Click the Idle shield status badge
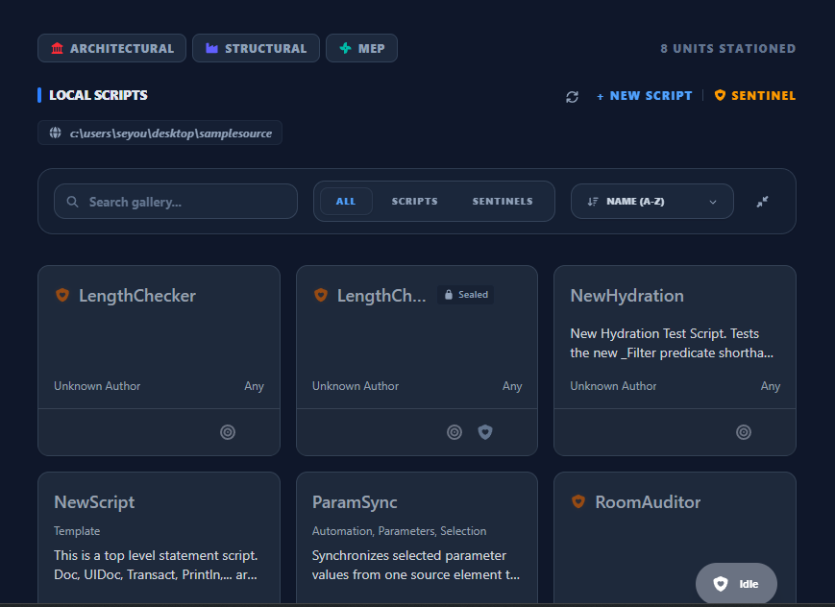The image size is (835, 607). point(736,583)
